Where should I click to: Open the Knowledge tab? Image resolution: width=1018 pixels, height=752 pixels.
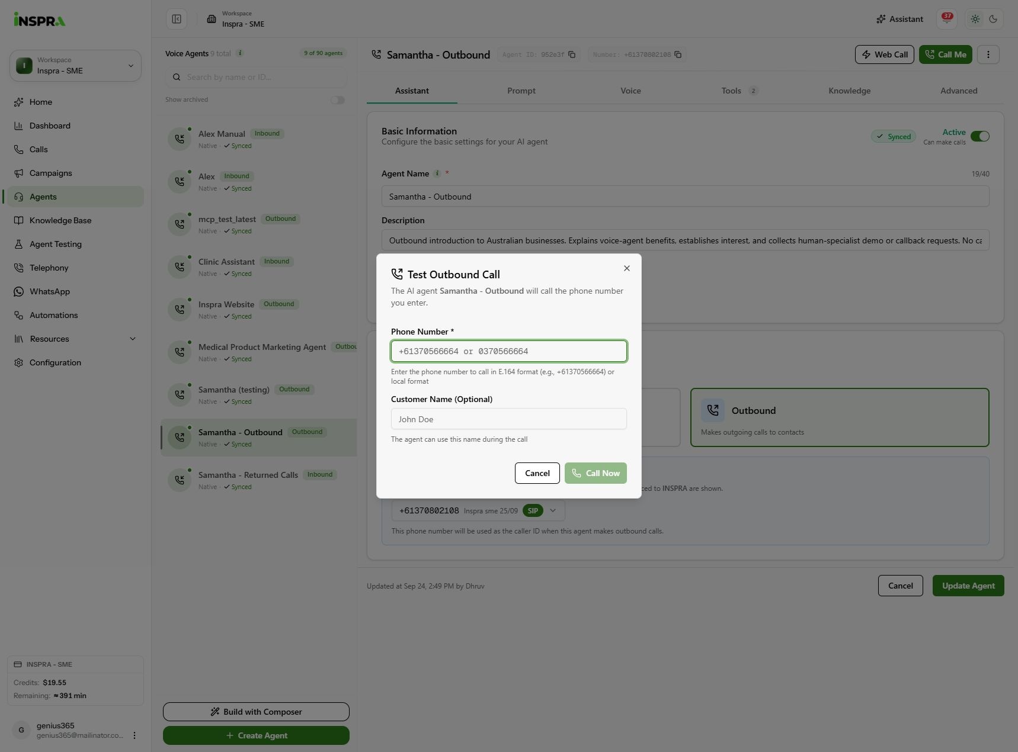pos(849,91)
